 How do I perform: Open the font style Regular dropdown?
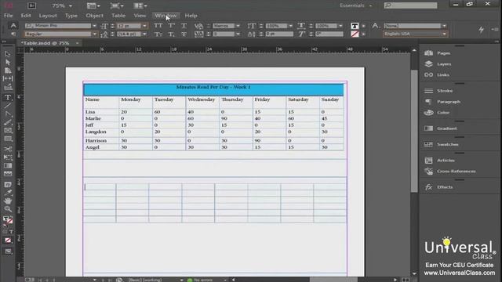tap(94, 34)
